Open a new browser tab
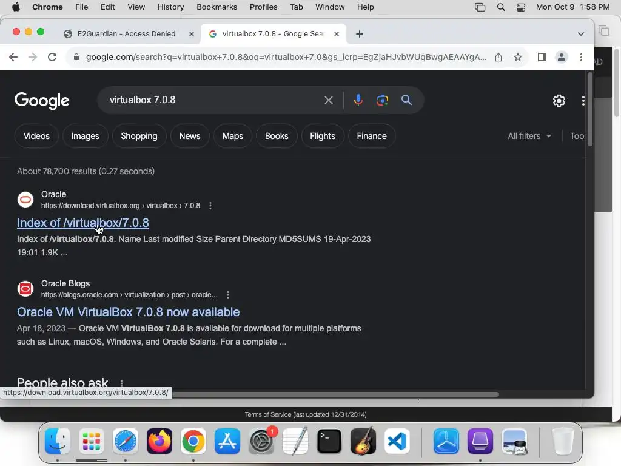Viewport: 621px width, 466px height. coord(359,34)
